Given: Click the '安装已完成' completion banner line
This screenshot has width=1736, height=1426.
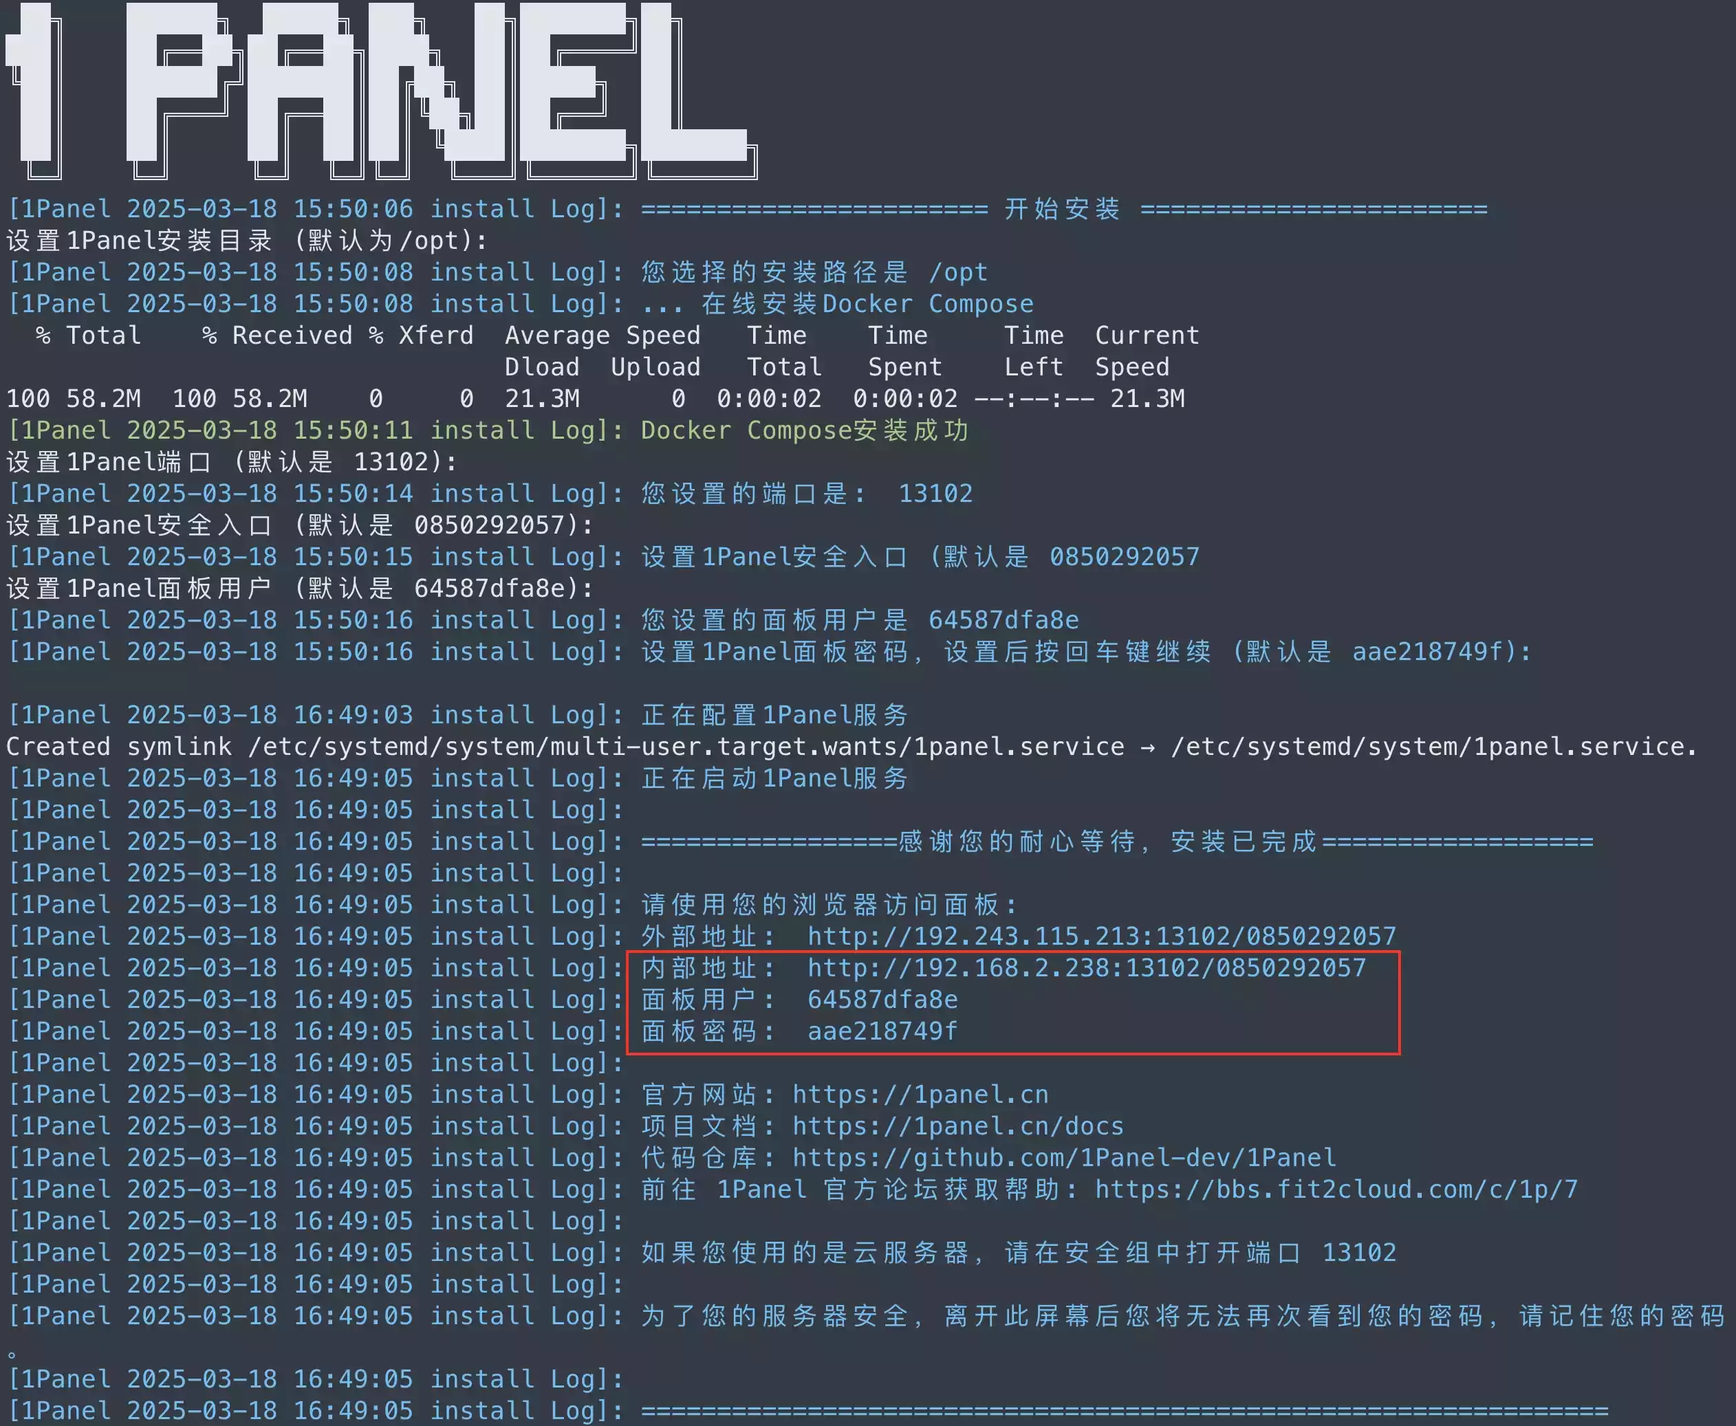Looking at the screenshot, I should click(801, 841).
